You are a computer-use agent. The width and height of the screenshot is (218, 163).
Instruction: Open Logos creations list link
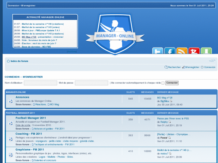click(x=42, y=157)
